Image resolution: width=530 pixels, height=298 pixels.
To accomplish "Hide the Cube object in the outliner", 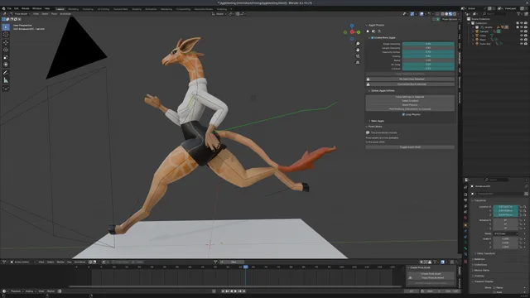I will click(x=522, y=35).
